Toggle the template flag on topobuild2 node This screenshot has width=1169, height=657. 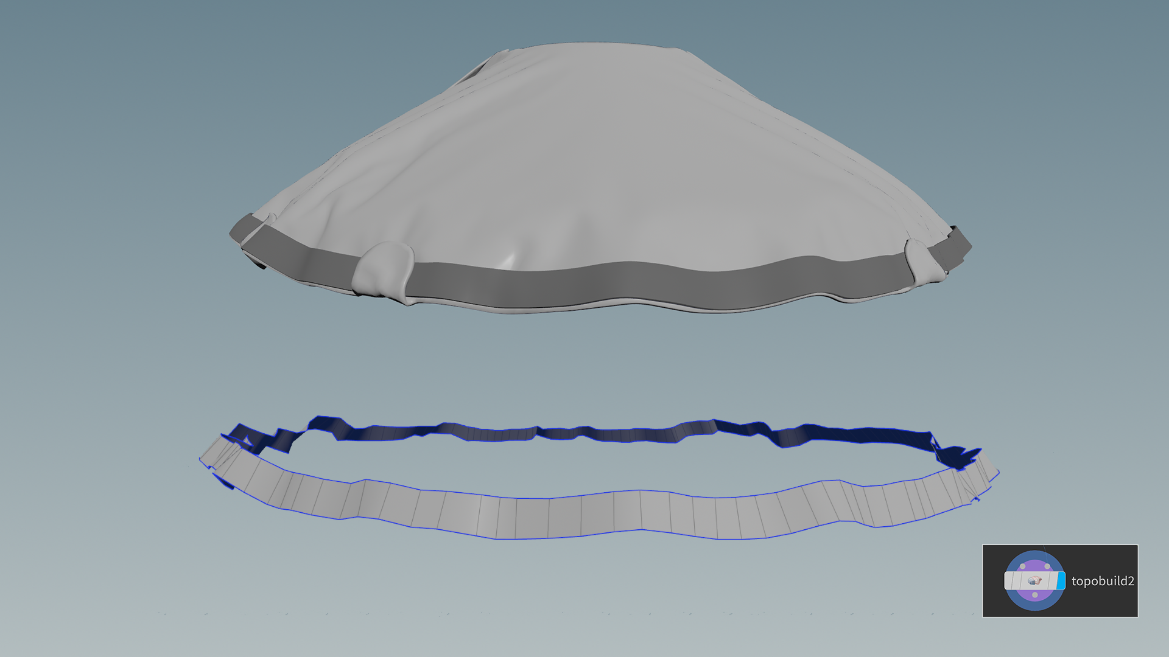pos(1053,580)
